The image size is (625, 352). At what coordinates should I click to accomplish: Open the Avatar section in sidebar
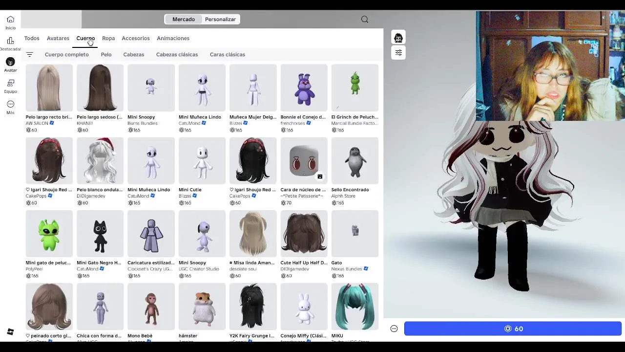pos(10,62)
